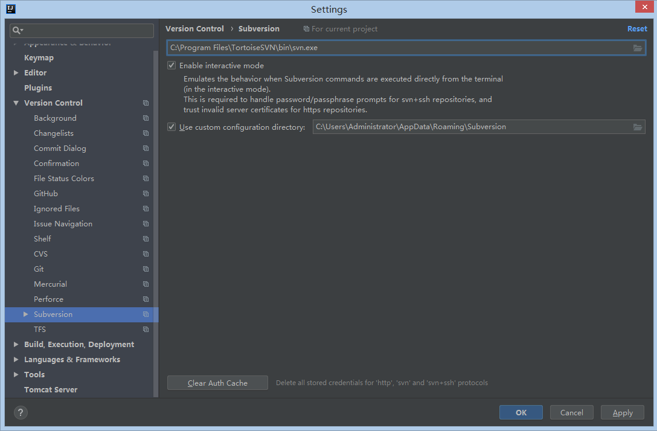Toggle Enable interactive mode checkbox
The width and height of the screenshot is (657, 431).
(x=171, y=65)
